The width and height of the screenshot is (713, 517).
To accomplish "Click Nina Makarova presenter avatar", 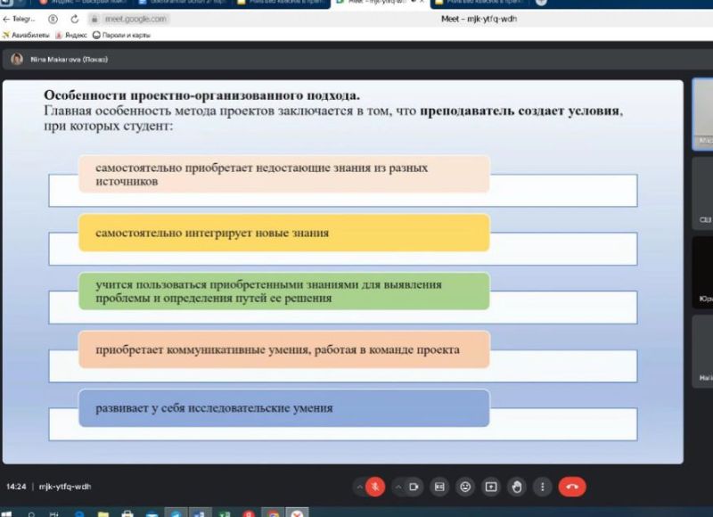I will point(17,60).
